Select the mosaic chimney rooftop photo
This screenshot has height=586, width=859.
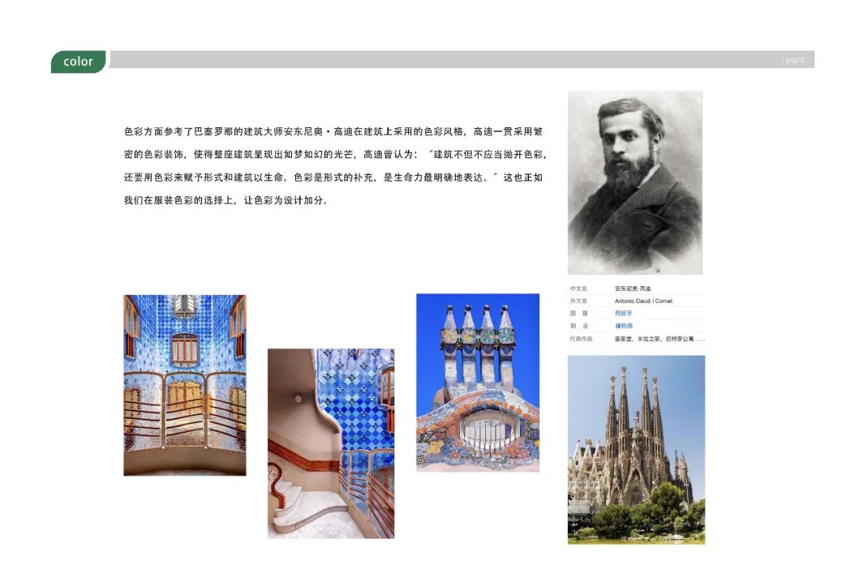(x=477, y=382)
